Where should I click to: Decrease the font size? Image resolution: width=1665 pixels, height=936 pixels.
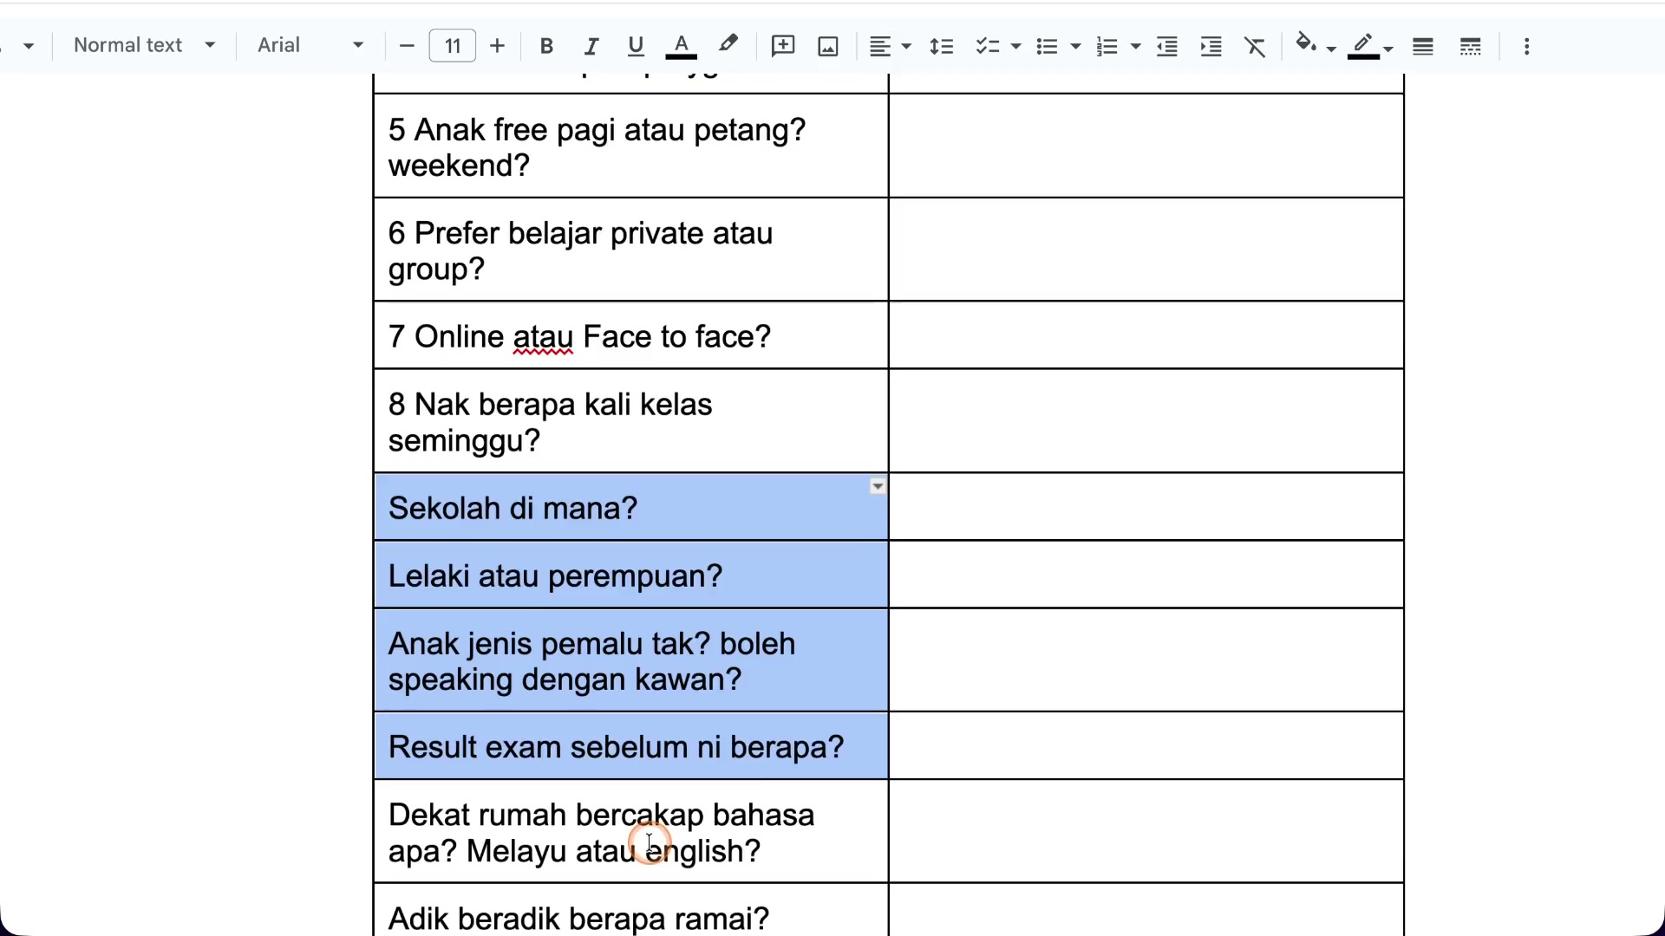(407, 46)
